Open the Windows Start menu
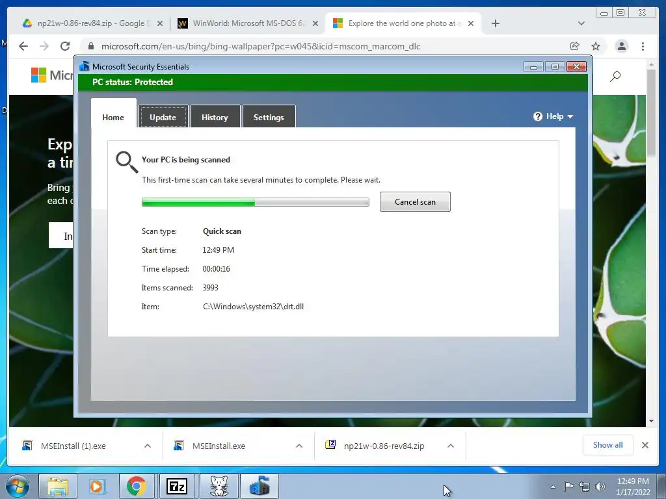 click(18, 486)
